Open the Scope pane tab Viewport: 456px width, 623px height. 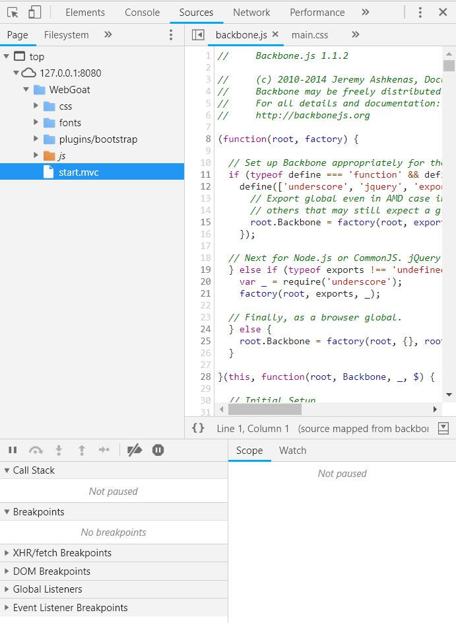249,450
